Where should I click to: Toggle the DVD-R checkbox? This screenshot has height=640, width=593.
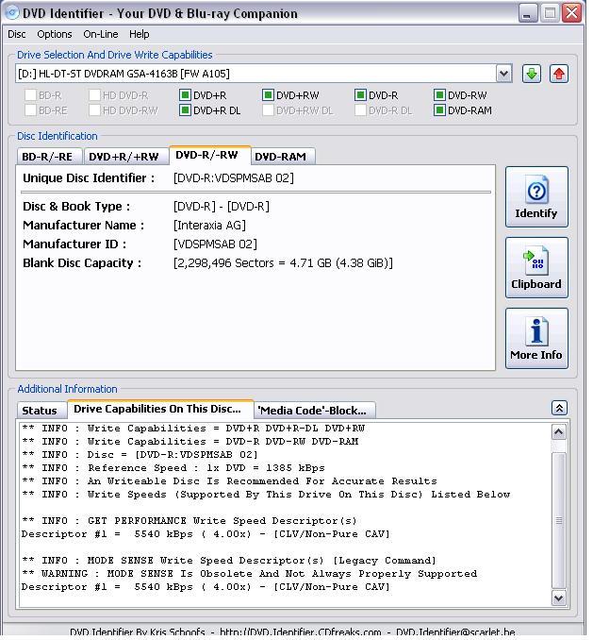coord(360,95)
